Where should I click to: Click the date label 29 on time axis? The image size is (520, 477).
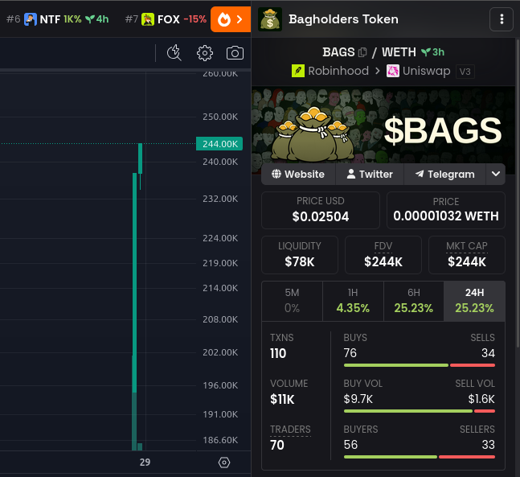pos(145,462)
